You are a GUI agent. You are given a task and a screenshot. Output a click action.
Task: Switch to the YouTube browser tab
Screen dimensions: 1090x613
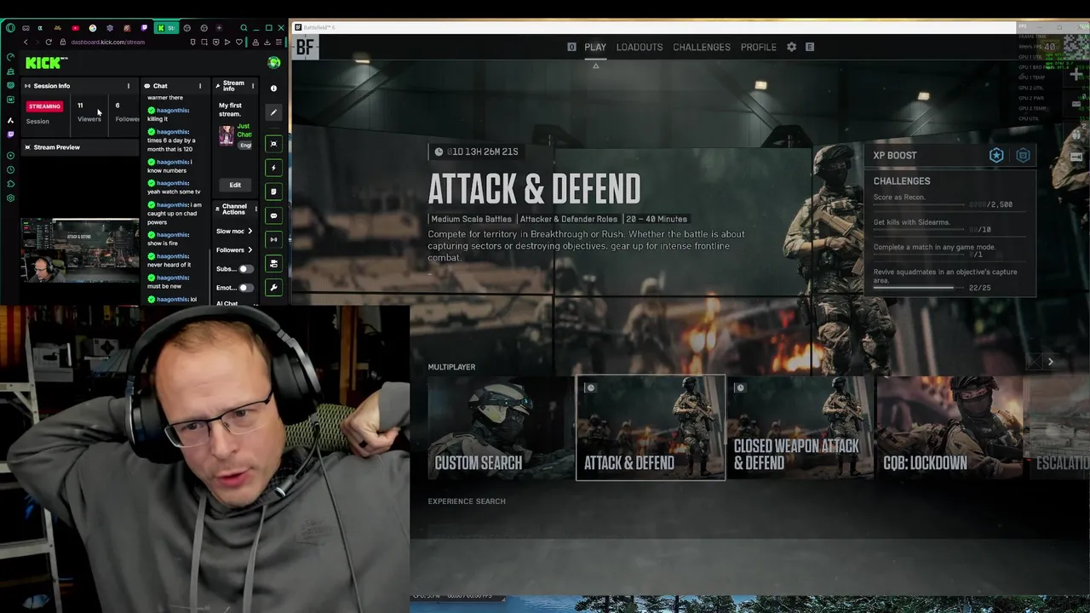(x=76, y=28)
